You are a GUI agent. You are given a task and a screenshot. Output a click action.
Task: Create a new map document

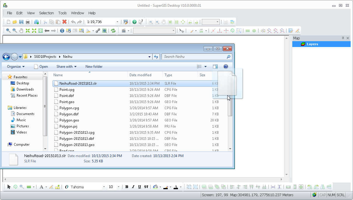[8, 22]
